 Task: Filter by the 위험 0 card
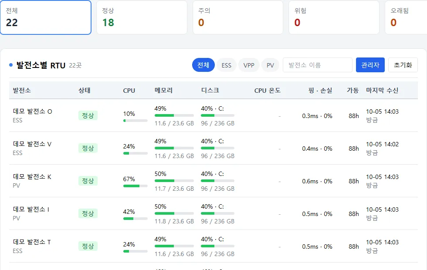[334, 17]
